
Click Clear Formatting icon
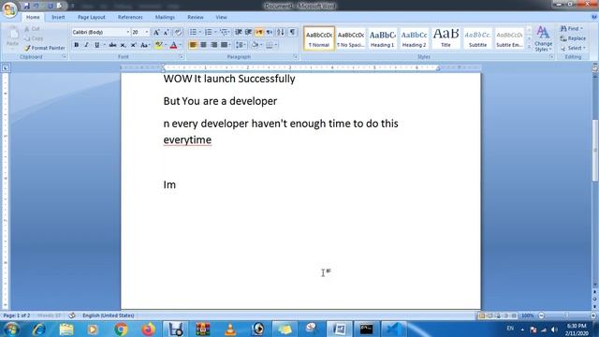[x=178, y=33]
